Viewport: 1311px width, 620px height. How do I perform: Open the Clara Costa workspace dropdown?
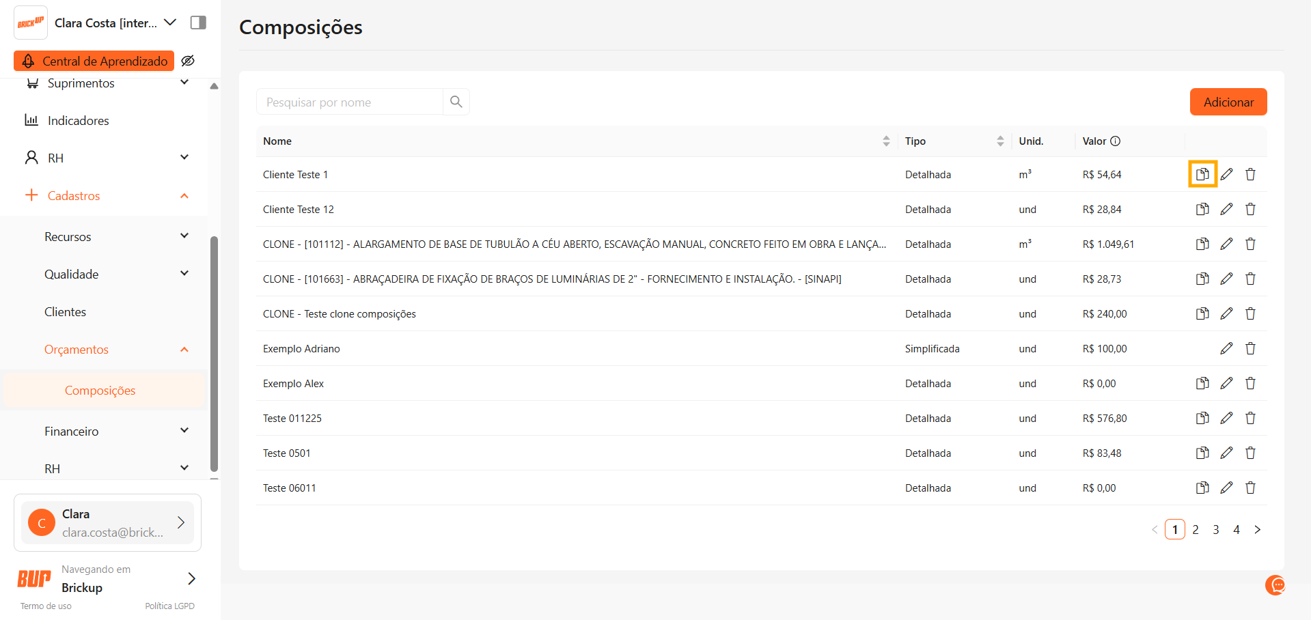tap(170, 23)
